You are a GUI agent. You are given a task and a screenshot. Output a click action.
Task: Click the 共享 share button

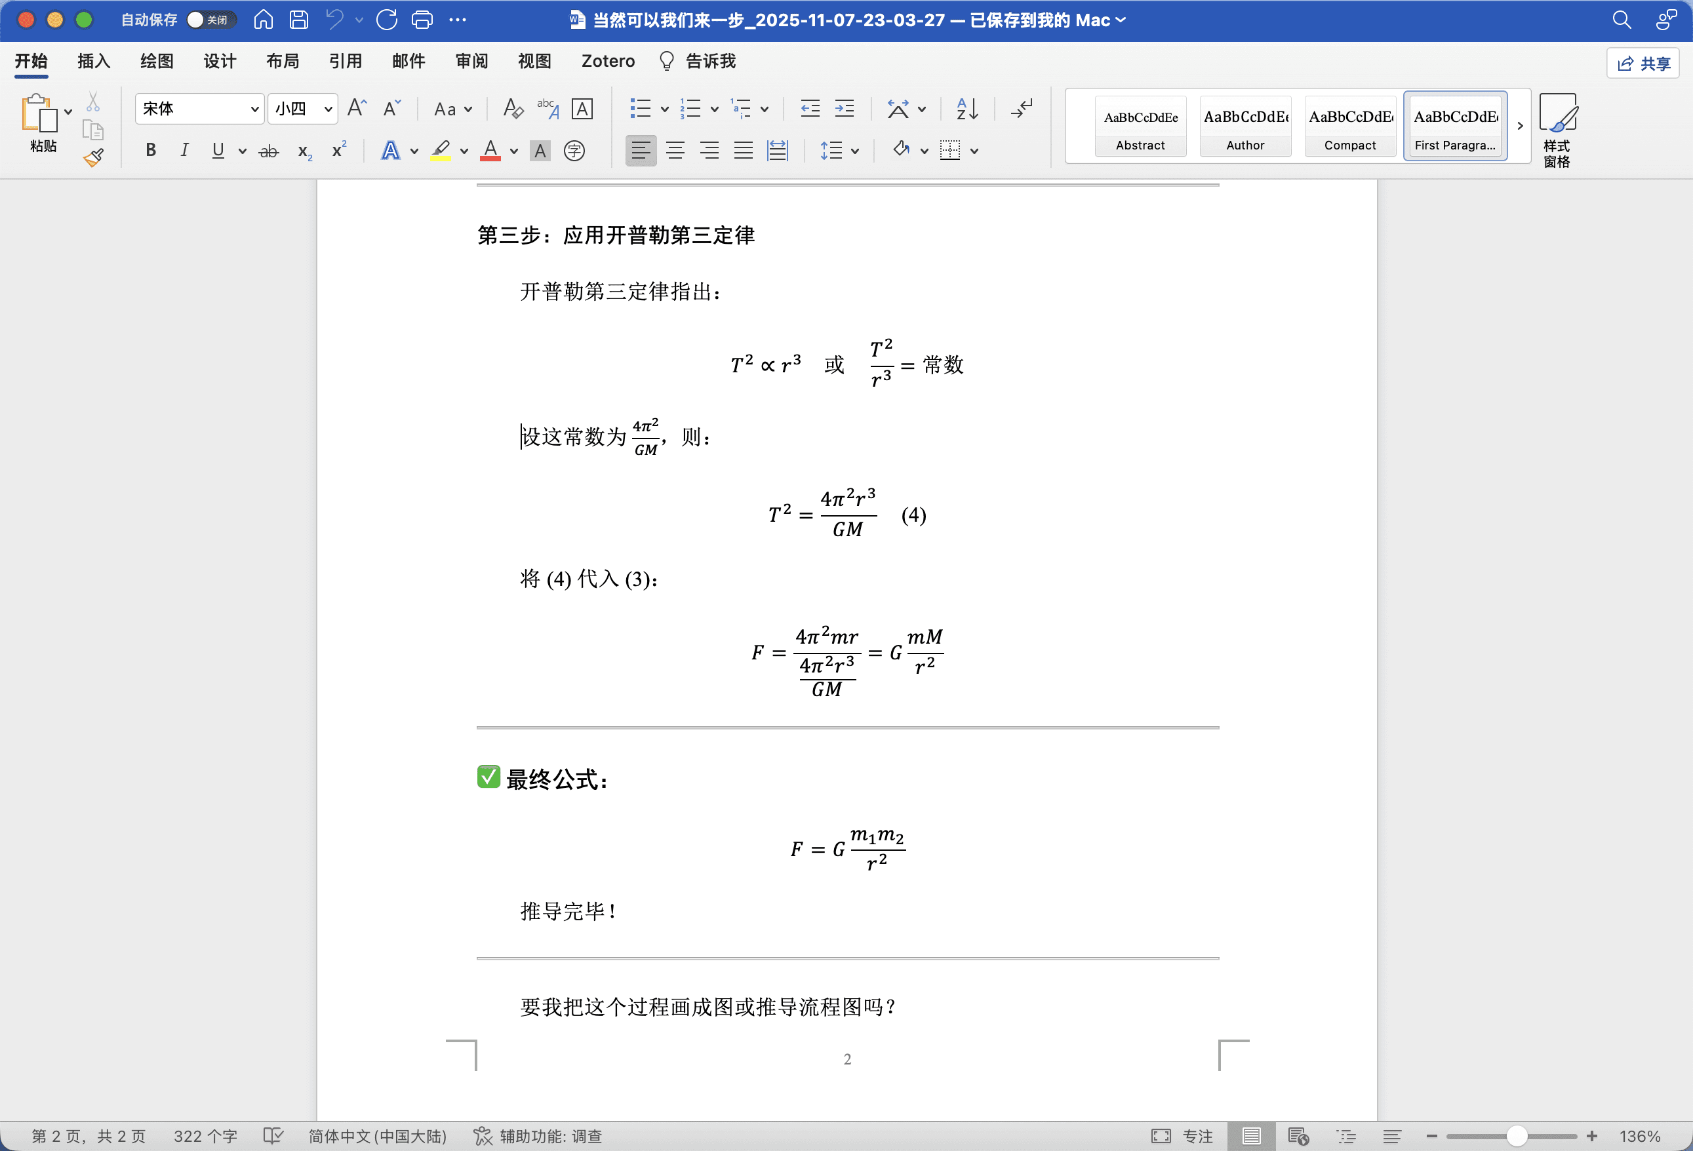point(1643,64)
